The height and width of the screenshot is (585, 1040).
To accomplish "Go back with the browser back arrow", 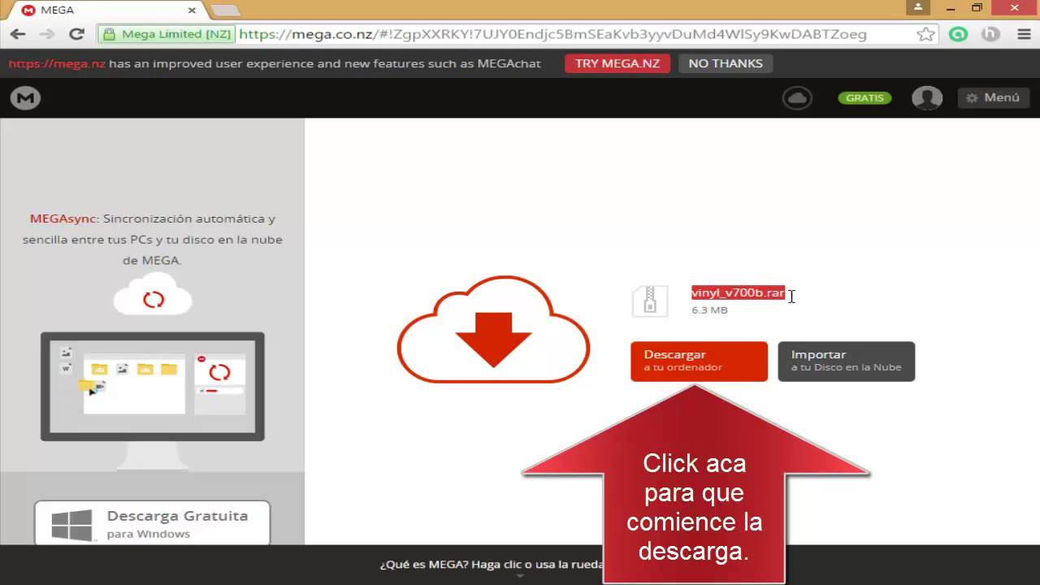I will click(x=18, y=34).
